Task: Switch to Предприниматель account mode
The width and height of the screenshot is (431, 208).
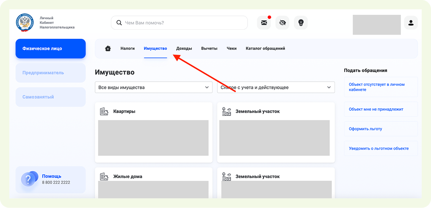Action: [x=50, y=73]
